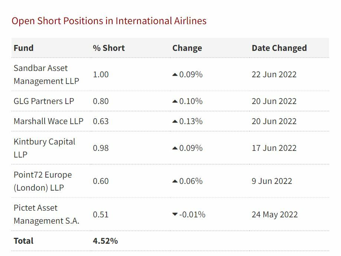This screenshot has width=341, height=256.
Task: Sort by the % Short column header
Action: click(x=109, y=48)
